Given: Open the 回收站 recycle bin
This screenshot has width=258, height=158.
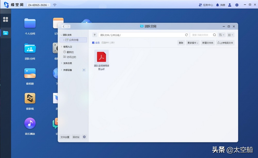Looking at the screenshot, I should 76,137.
